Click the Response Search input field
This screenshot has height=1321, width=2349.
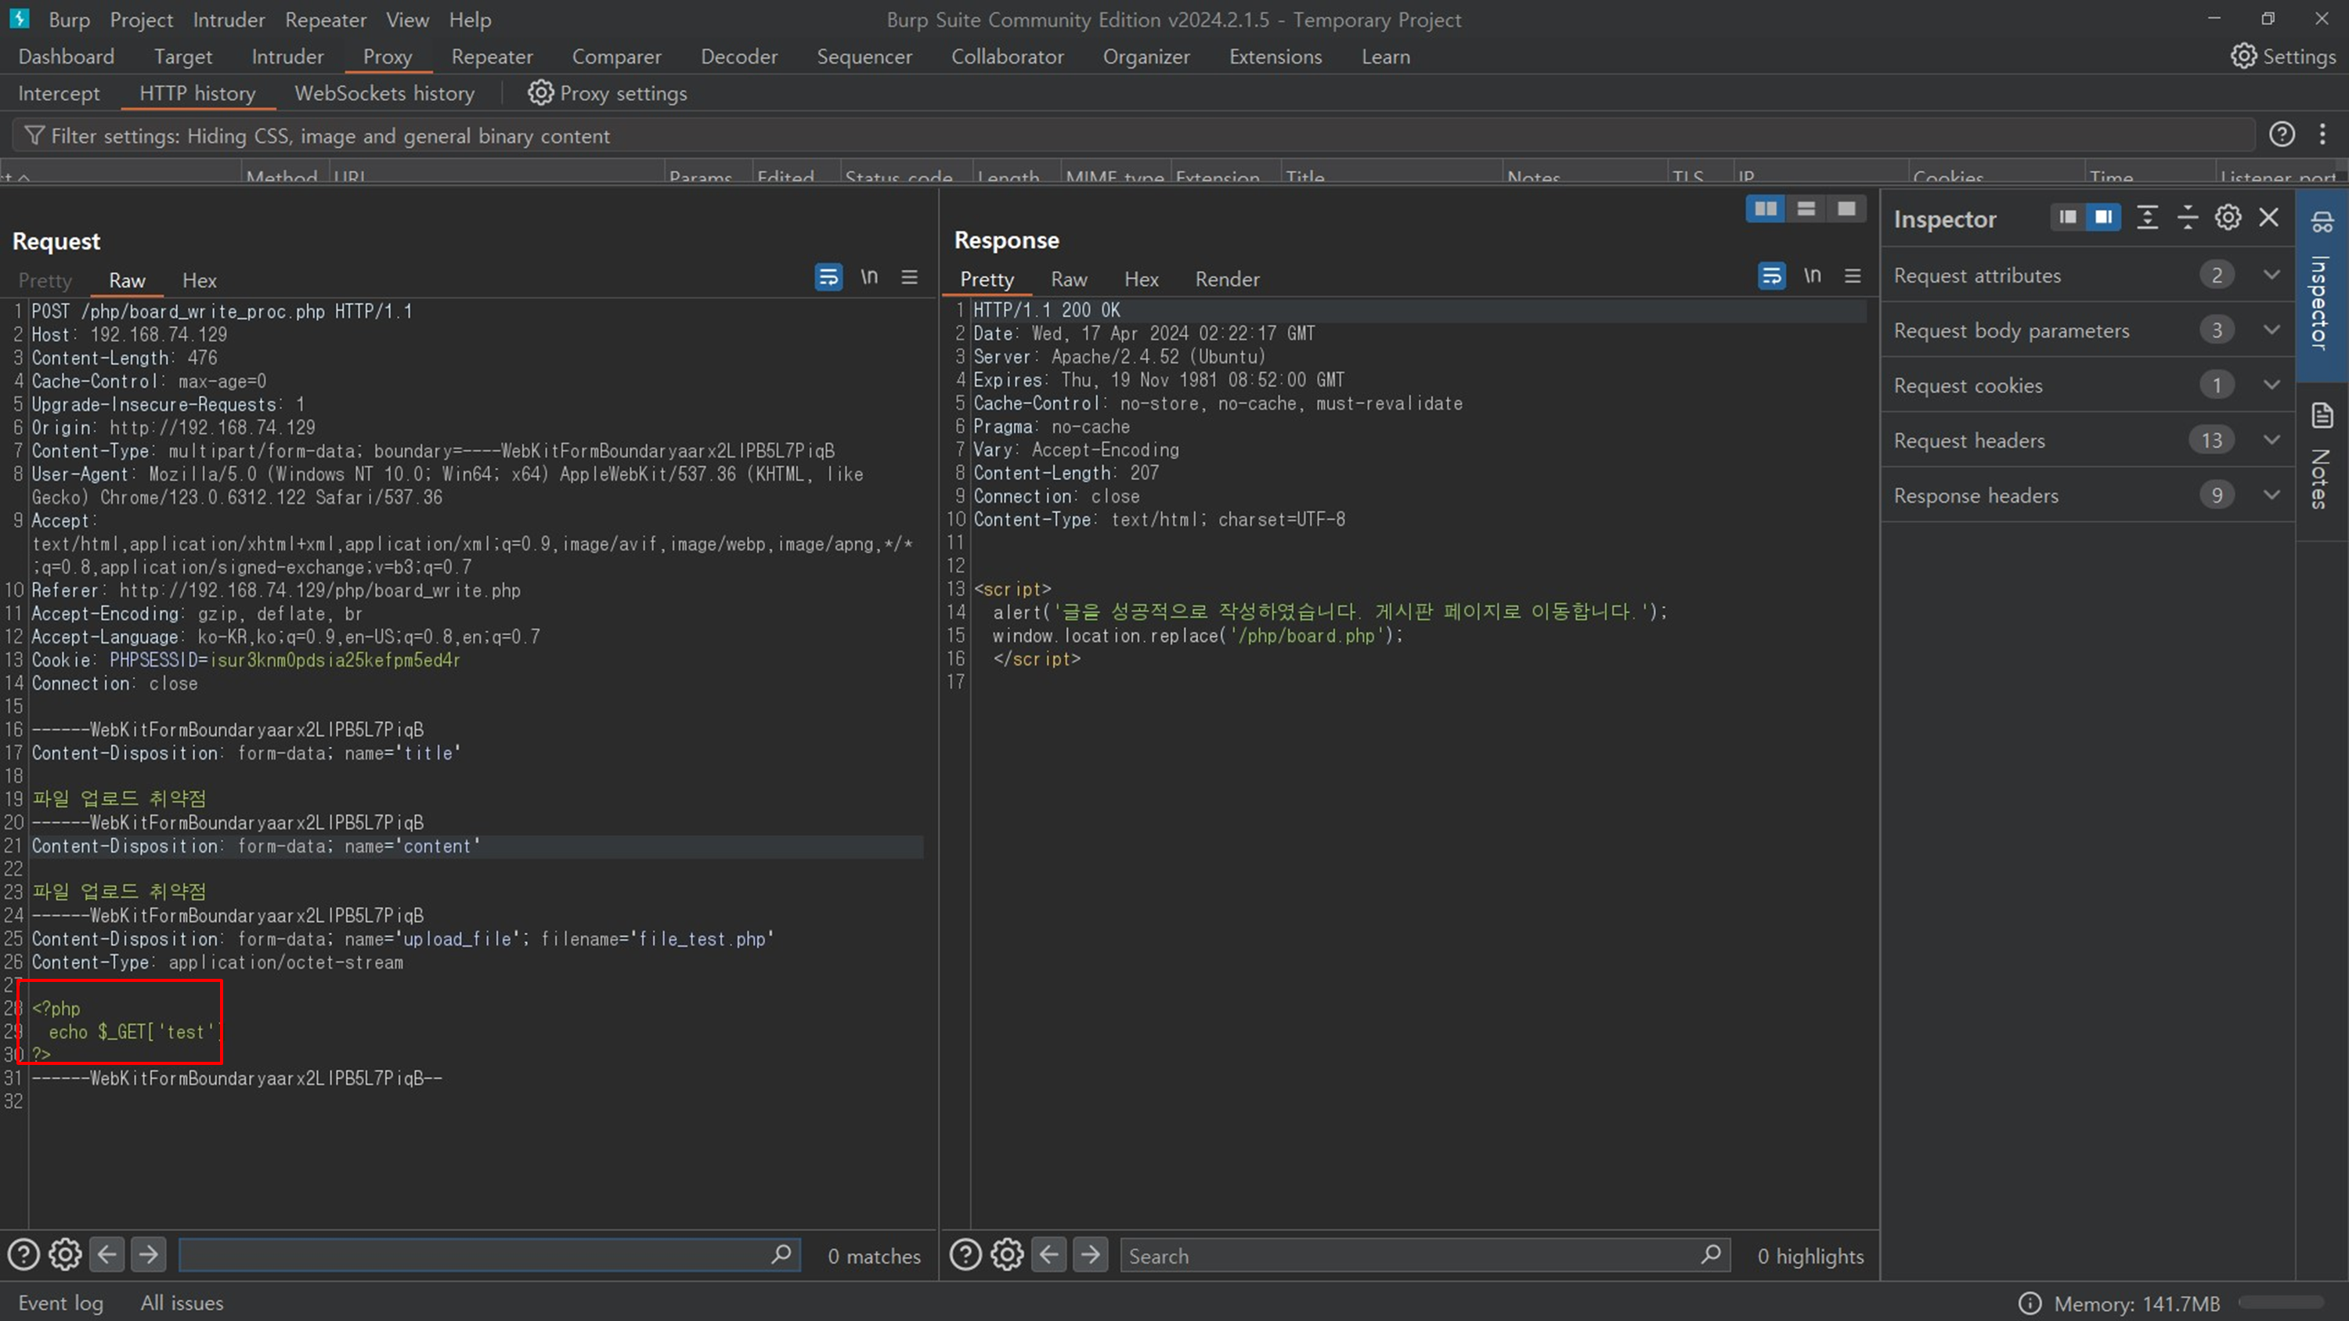[x=1425, y=1255]
